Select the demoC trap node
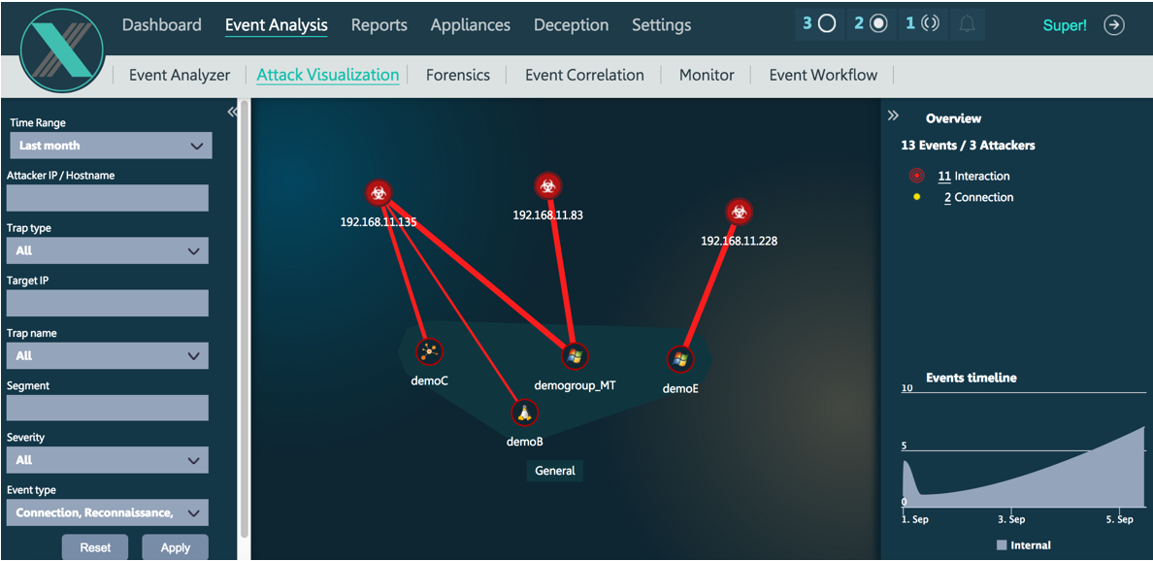 click(428, 351)
